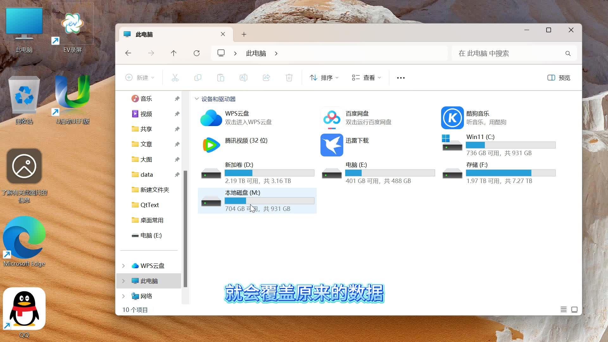Select the 新加卷 (D:) drive icon
Screen dimensions: 608x342
coord(211,174)
